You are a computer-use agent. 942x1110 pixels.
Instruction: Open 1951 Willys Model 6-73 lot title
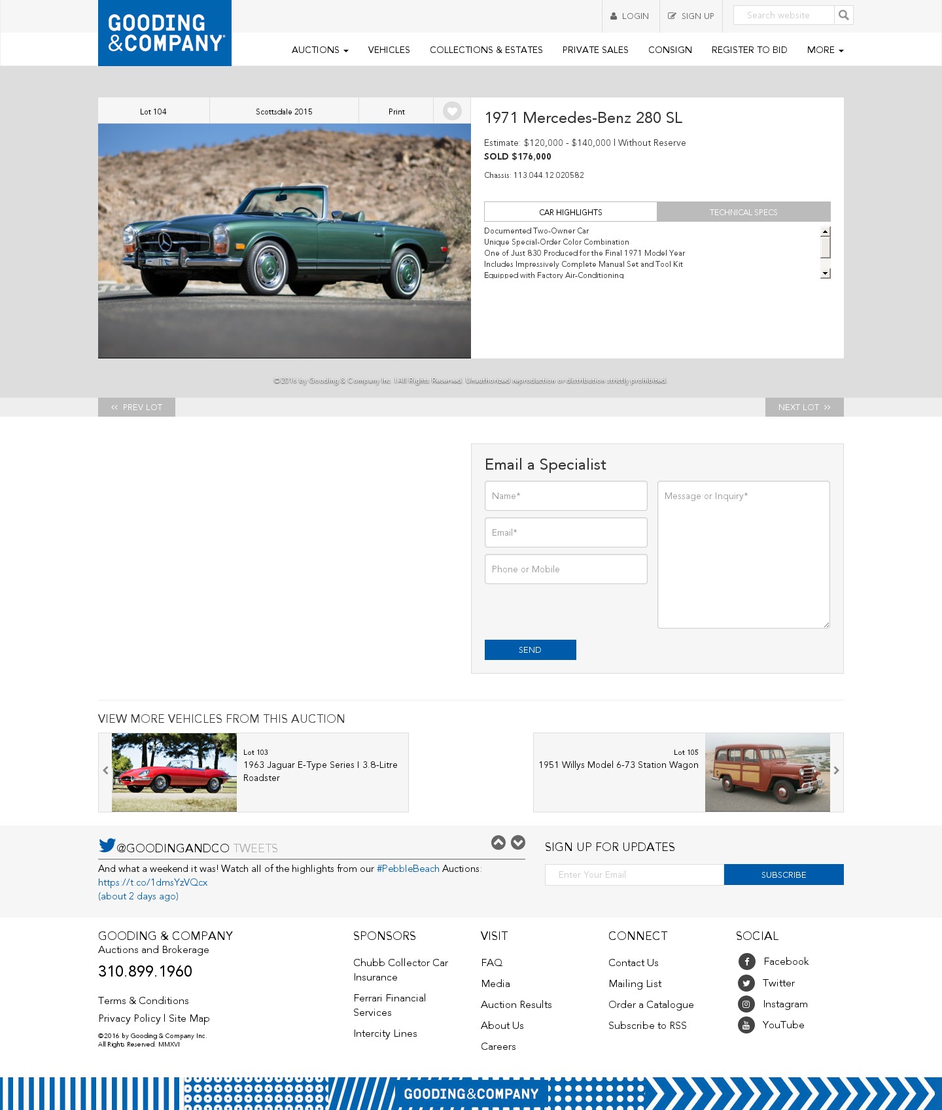[618, 765]
